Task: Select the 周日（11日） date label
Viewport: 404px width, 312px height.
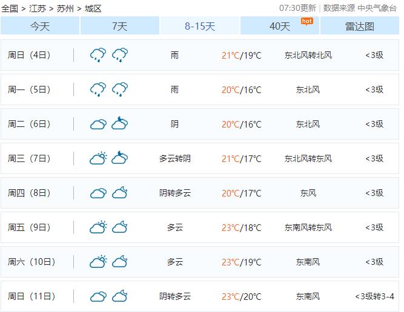Action: point(31,296)
